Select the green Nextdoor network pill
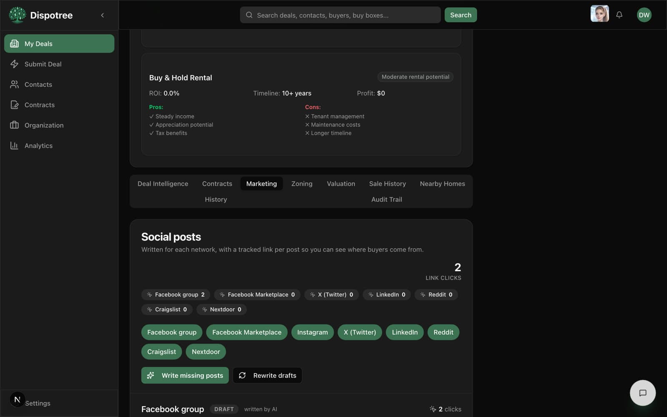667x417 pixels. coord(206,352)
